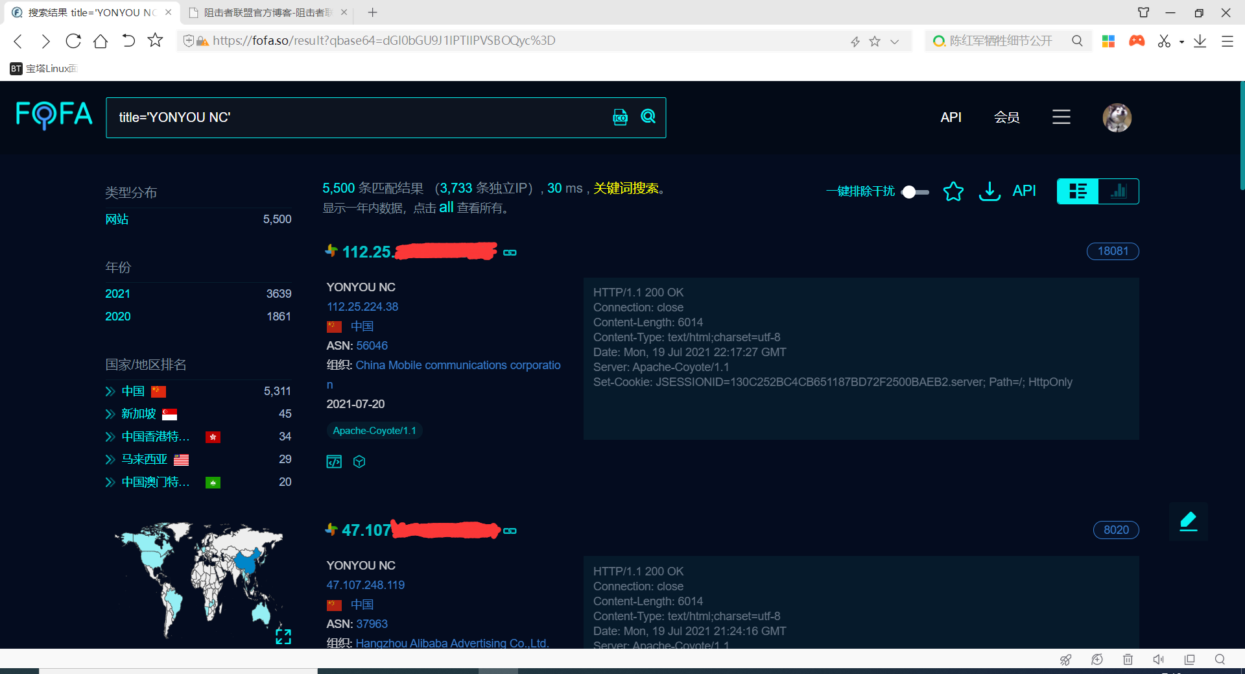Image resolution: width=1245 pixels, height=674 pixels.
Task: Expand the world map to fullscreen
Action: 283,636
